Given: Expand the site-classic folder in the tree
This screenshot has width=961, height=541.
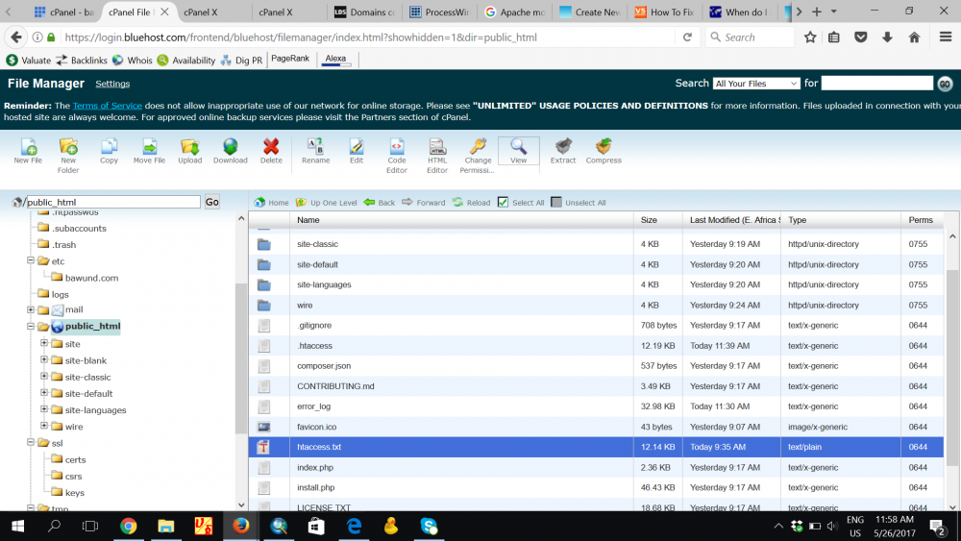Looking at the screenshot, I should (x=44, y=377).
